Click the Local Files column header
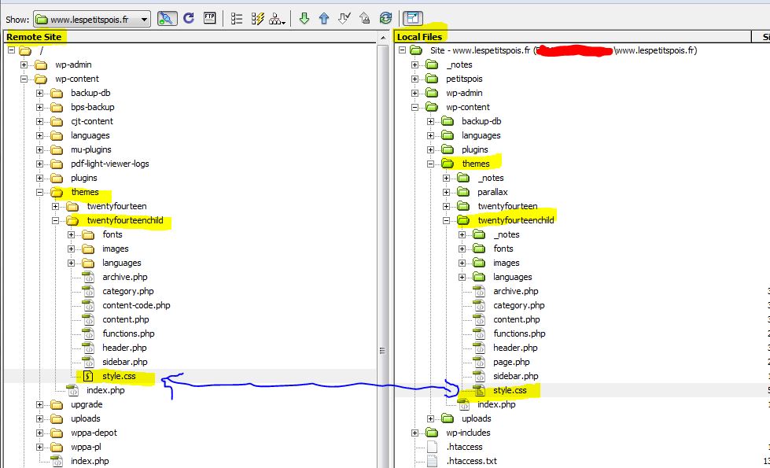Screen dimensions: 770x468 (x=421, y=36)
